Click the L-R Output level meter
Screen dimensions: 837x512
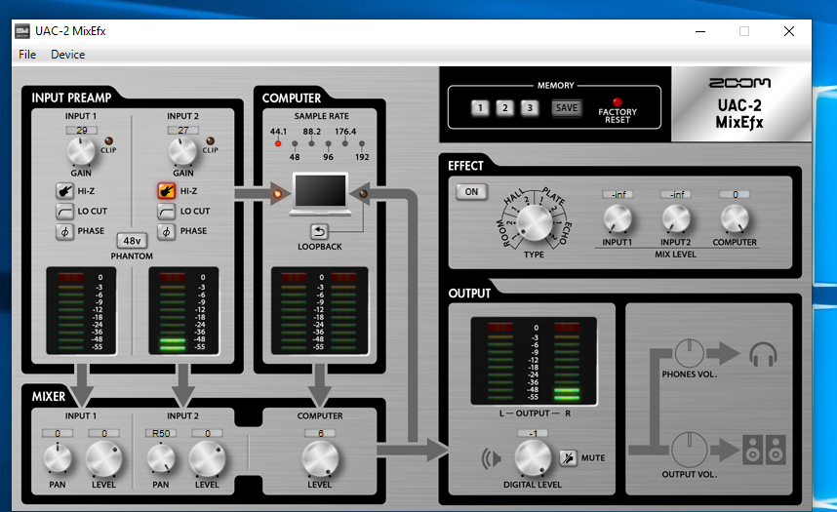(534, 361)
